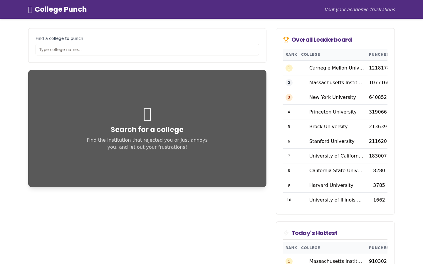Click punch count 183007
The height and width of the screenshot is (264, 423).
point(378,156)
